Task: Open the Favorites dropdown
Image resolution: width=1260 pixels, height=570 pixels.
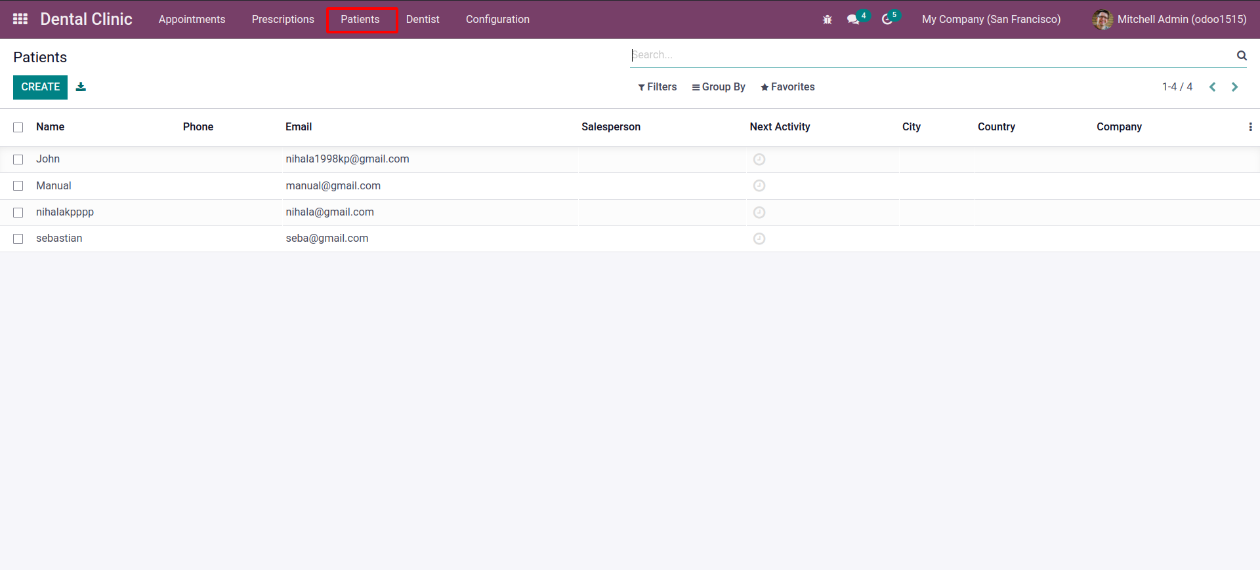Action: coord(787,87)
